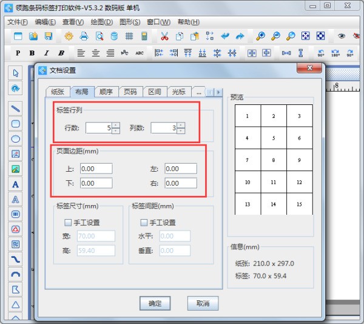Increase 行数 value with up arrow
Image resolution: width=364 pixels, height=324 pixels.
tap(116, 125)
